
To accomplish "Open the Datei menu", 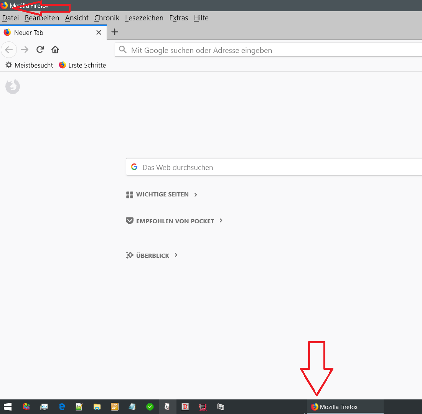I will point(10,18).
